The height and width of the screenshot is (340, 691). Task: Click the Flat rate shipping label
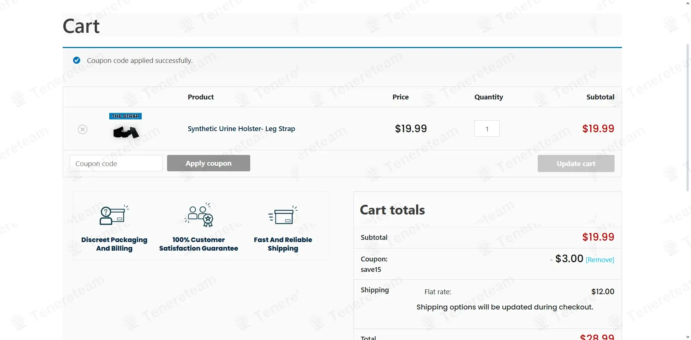(x=437, y=292)
